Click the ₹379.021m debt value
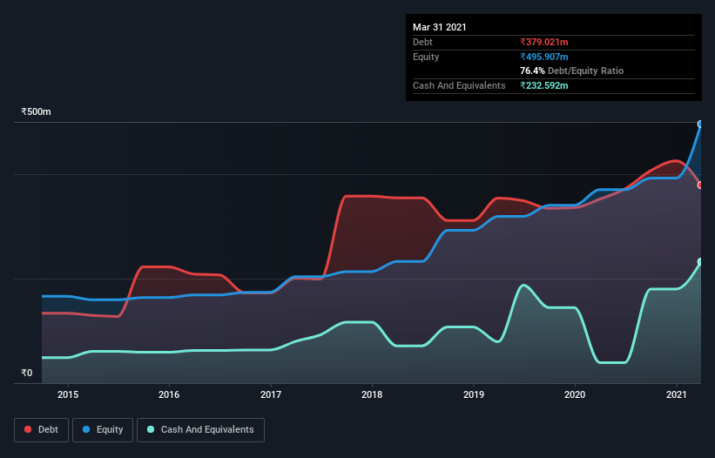 coord(544,42)
